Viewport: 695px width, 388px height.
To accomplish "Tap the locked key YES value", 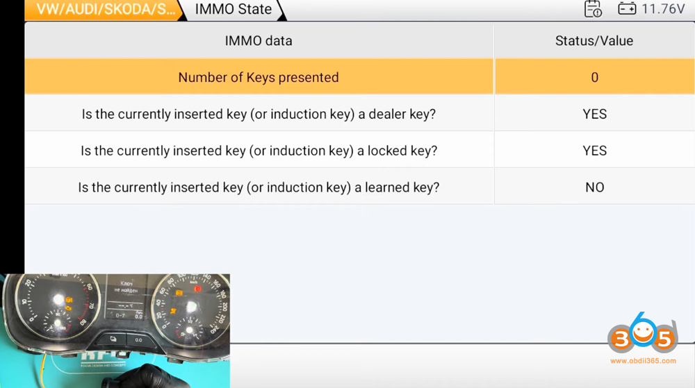I will [594, 151].
